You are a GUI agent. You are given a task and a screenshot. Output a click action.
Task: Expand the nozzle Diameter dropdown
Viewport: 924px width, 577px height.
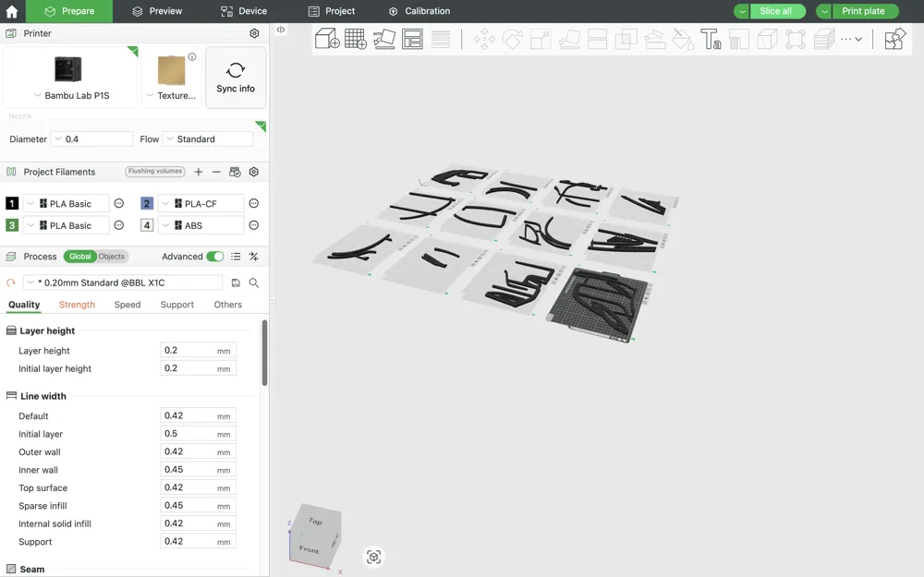pos(91,139)
